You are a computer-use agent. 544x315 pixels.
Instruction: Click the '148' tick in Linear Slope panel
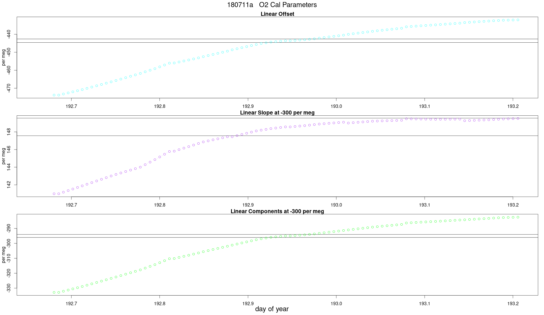[x=9, y=132]
